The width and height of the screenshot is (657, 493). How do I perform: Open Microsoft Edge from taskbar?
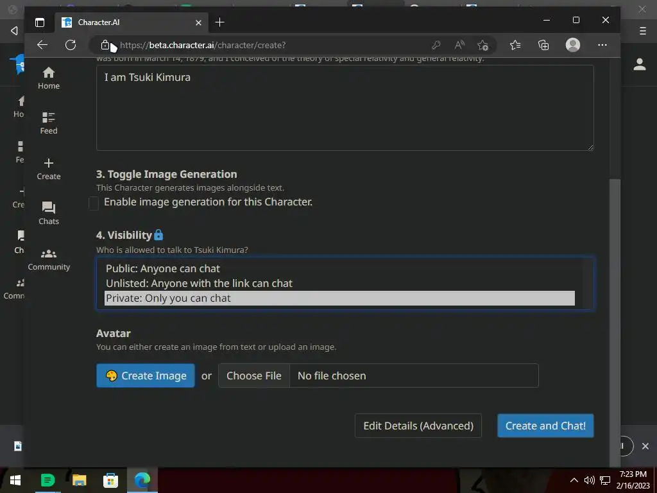click(142, 480)
